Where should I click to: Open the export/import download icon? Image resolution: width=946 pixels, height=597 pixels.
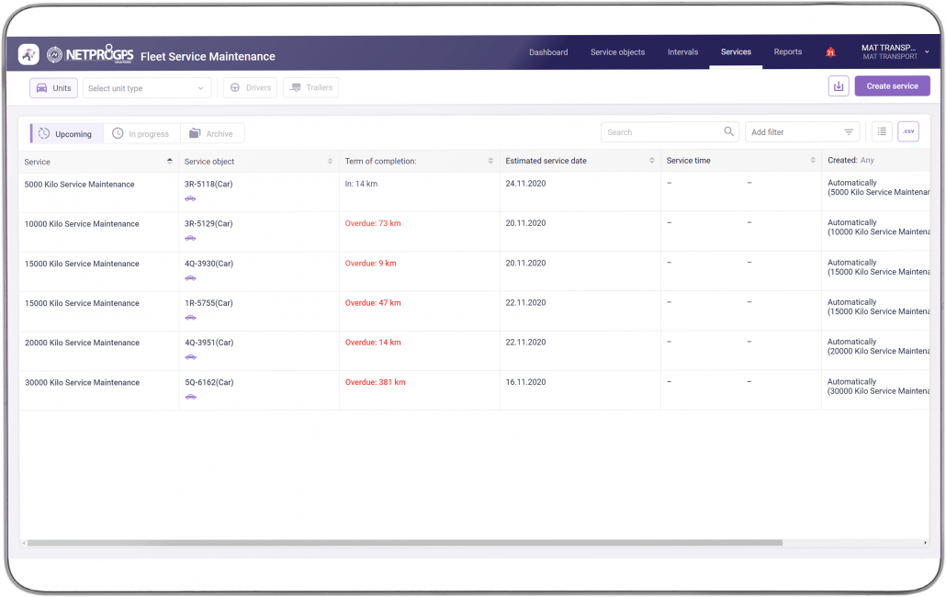pos(839,85)
